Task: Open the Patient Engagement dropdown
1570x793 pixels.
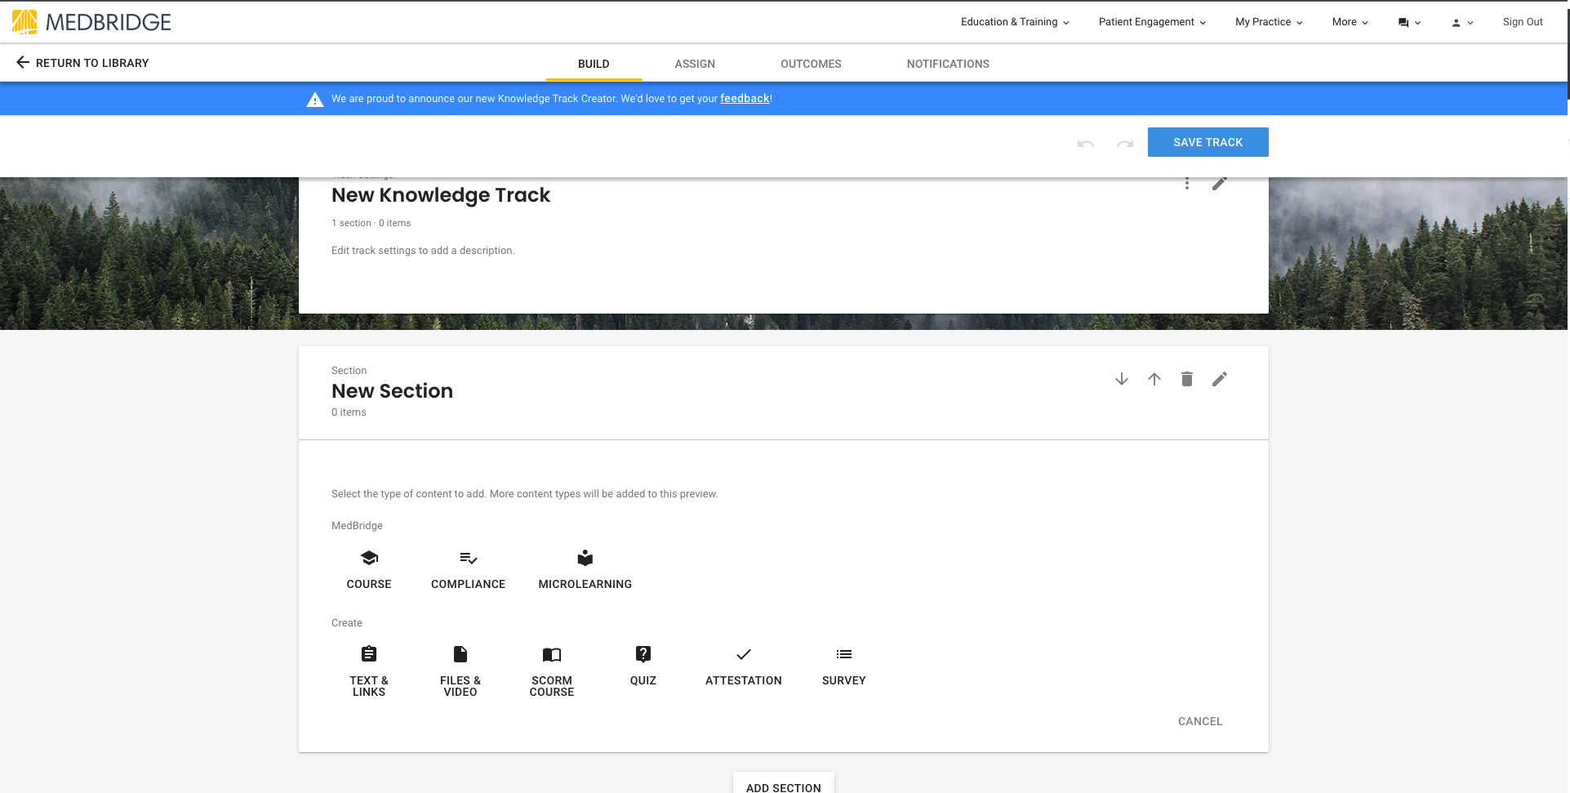Action: coord(1152,22)
